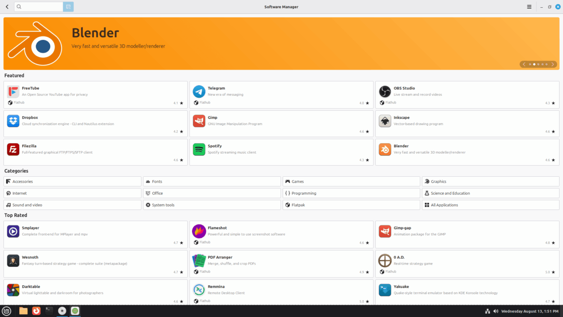Open Flameshot from Top Rated
Screen dimensions: 563x317
[199, 231]
